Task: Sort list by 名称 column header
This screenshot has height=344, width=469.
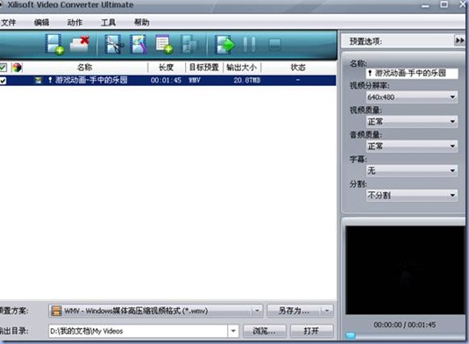Action: 85,68
